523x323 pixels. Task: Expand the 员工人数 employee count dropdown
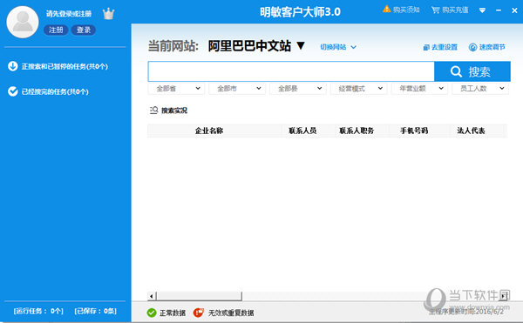pos(480,89)
